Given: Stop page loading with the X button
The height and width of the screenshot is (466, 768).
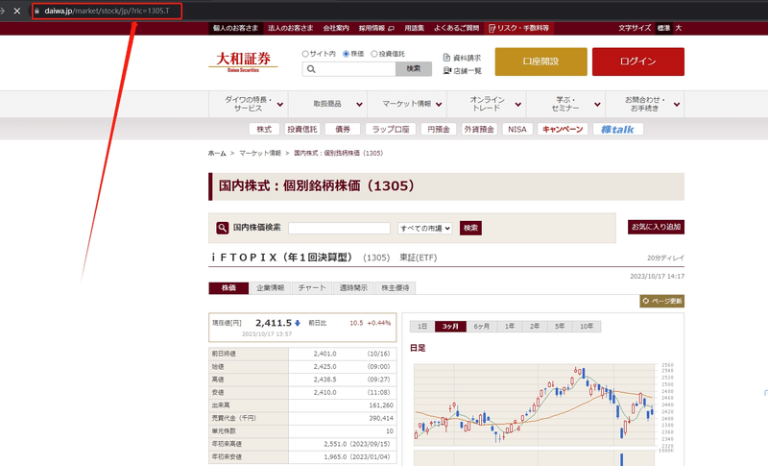Looking at the screenshot, I should 17,11.
